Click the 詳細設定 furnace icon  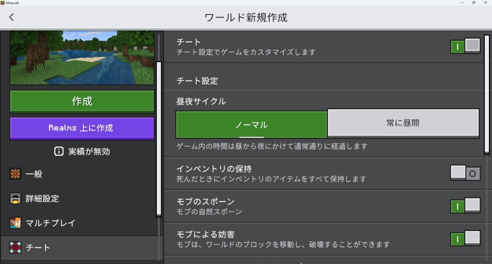coord(15,198)
